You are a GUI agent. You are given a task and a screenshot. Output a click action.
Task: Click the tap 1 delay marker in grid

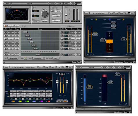25,32
